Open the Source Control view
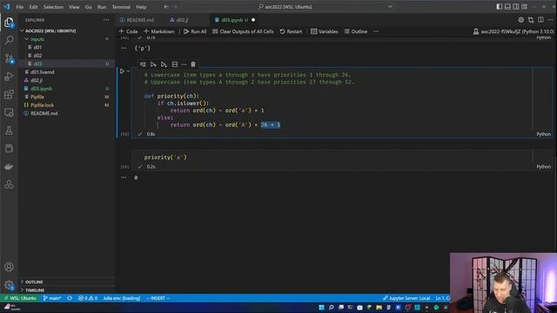 (x=9, y=58)
